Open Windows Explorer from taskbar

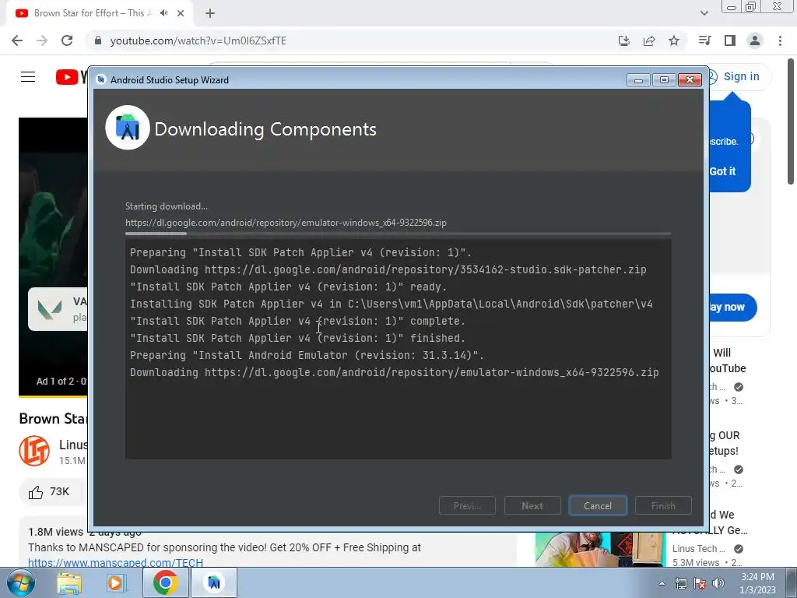[69, 582]
